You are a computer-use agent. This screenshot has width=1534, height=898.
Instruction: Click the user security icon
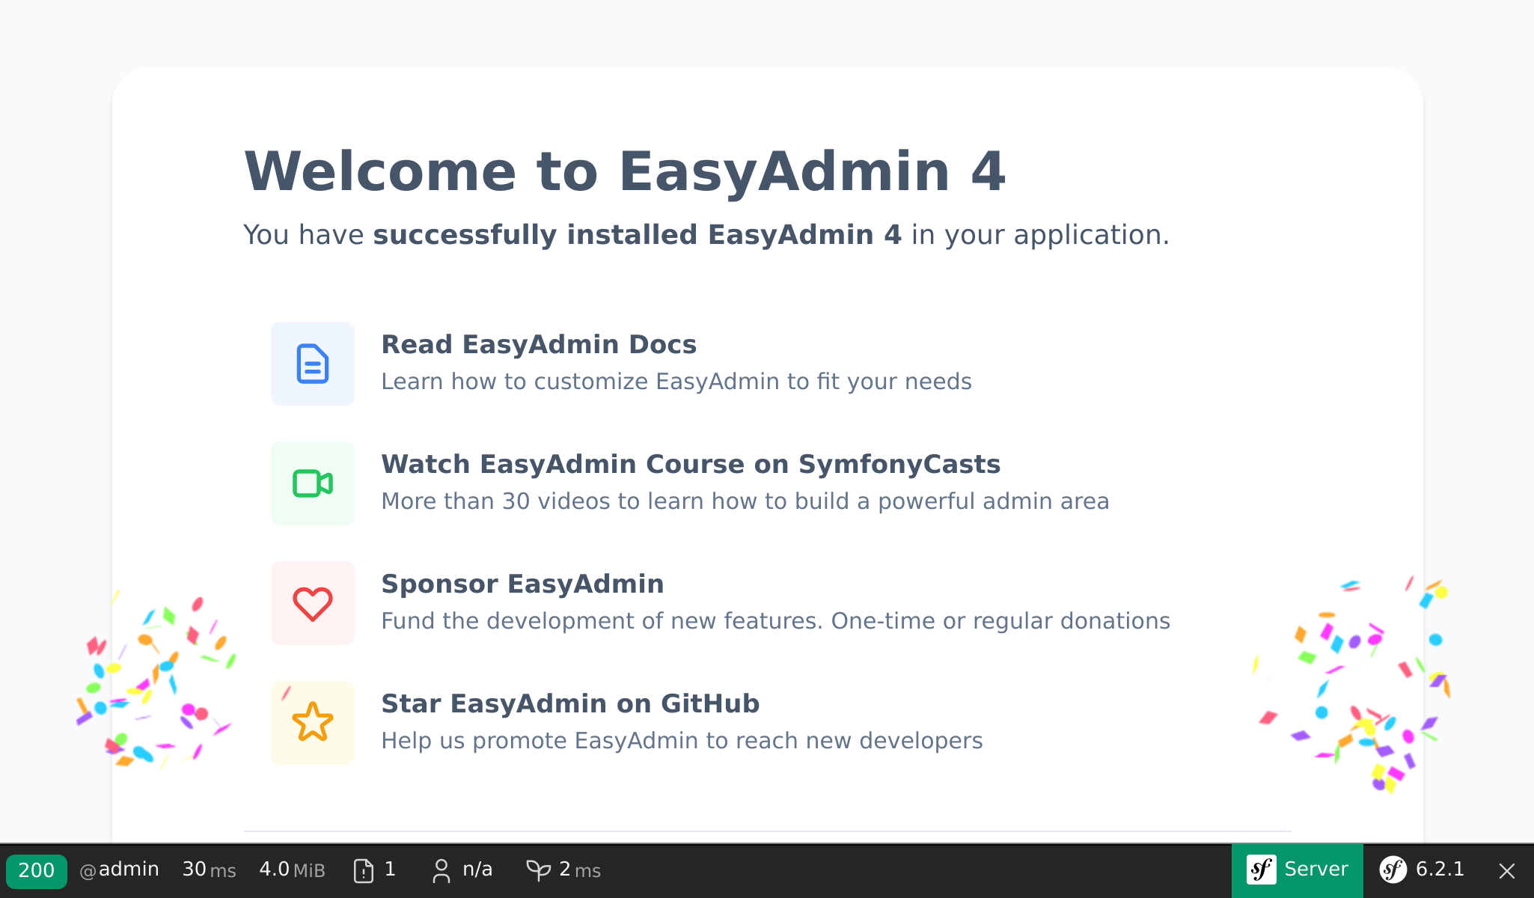click(441, 870)
